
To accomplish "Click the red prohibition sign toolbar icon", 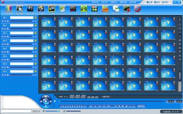I will pos(137,9).
